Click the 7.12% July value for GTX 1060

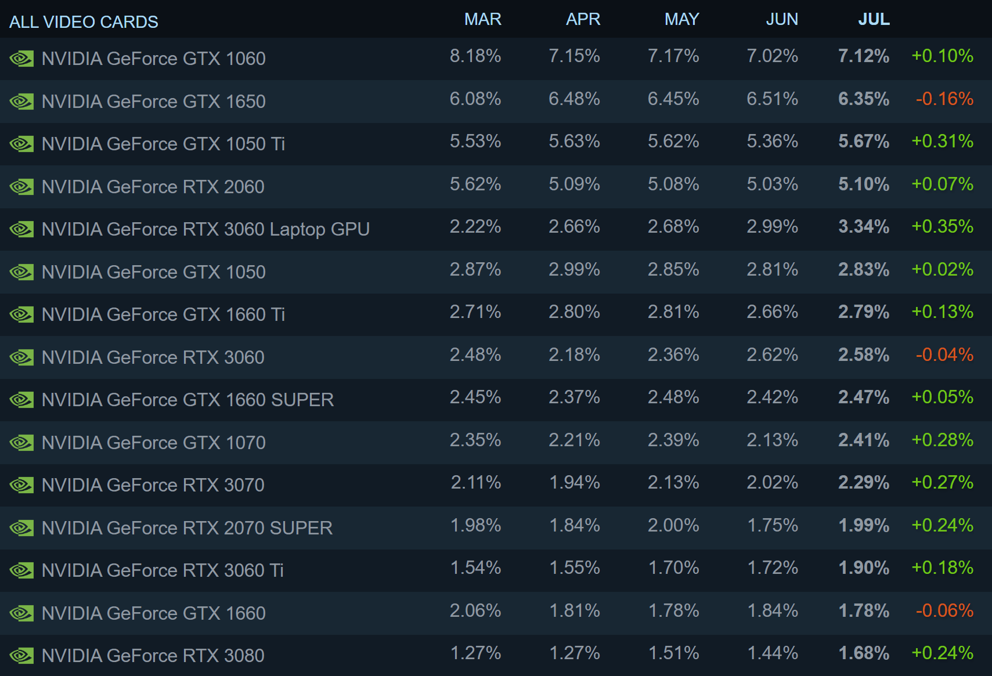(x=864, y=56)
